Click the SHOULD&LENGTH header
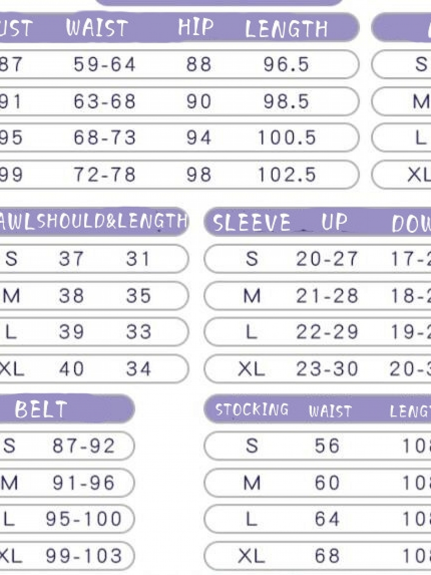Viewport: 431px width, 575px height. click(x=112, y=221)
